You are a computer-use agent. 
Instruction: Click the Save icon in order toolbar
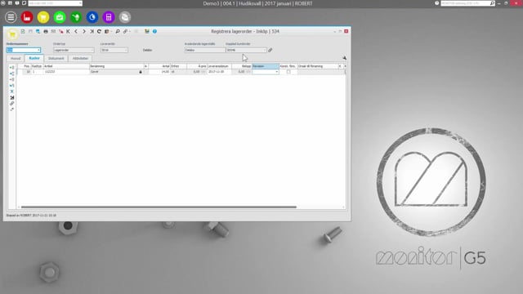pyautogui.click(x=30, y=31)
